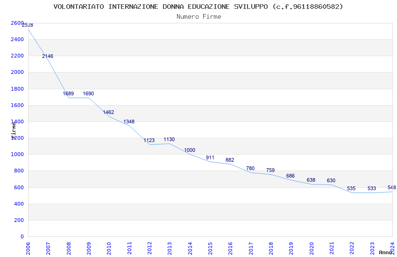Click y-axis tick 2200

click(17, 56)
